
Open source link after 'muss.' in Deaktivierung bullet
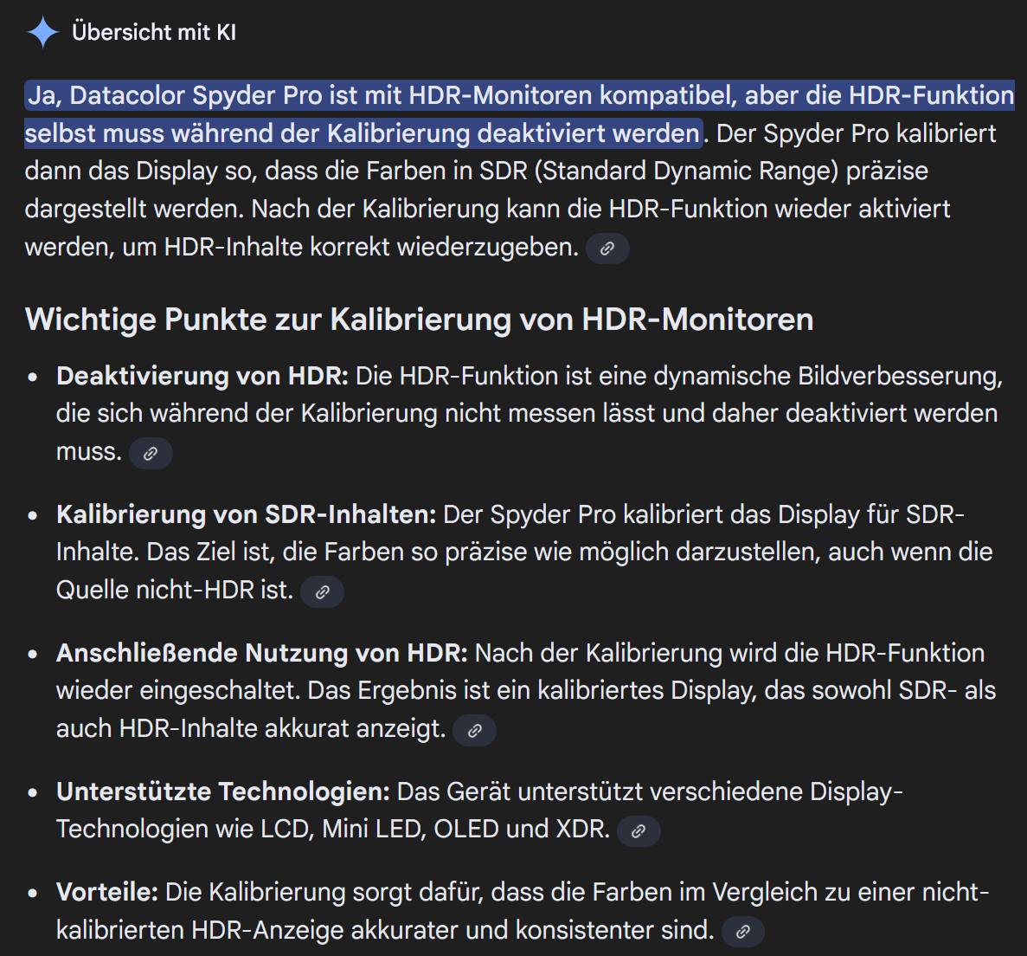tap(151, 453)
